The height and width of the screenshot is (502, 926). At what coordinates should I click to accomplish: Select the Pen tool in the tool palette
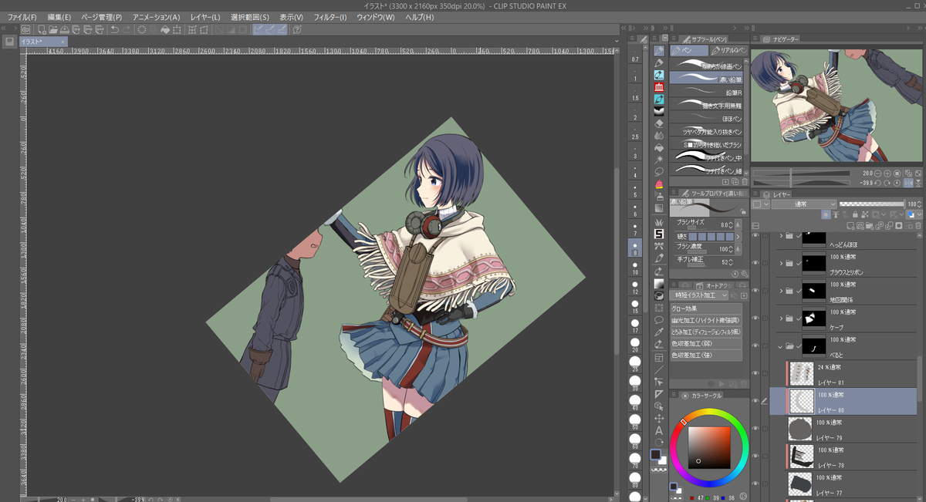(659, 50)
